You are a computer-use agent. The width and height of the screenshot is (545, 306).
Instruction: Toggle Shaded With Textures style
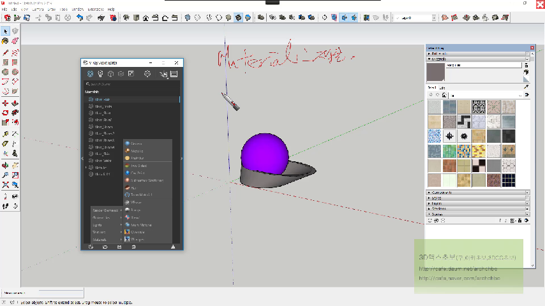[x=238, y=17]
